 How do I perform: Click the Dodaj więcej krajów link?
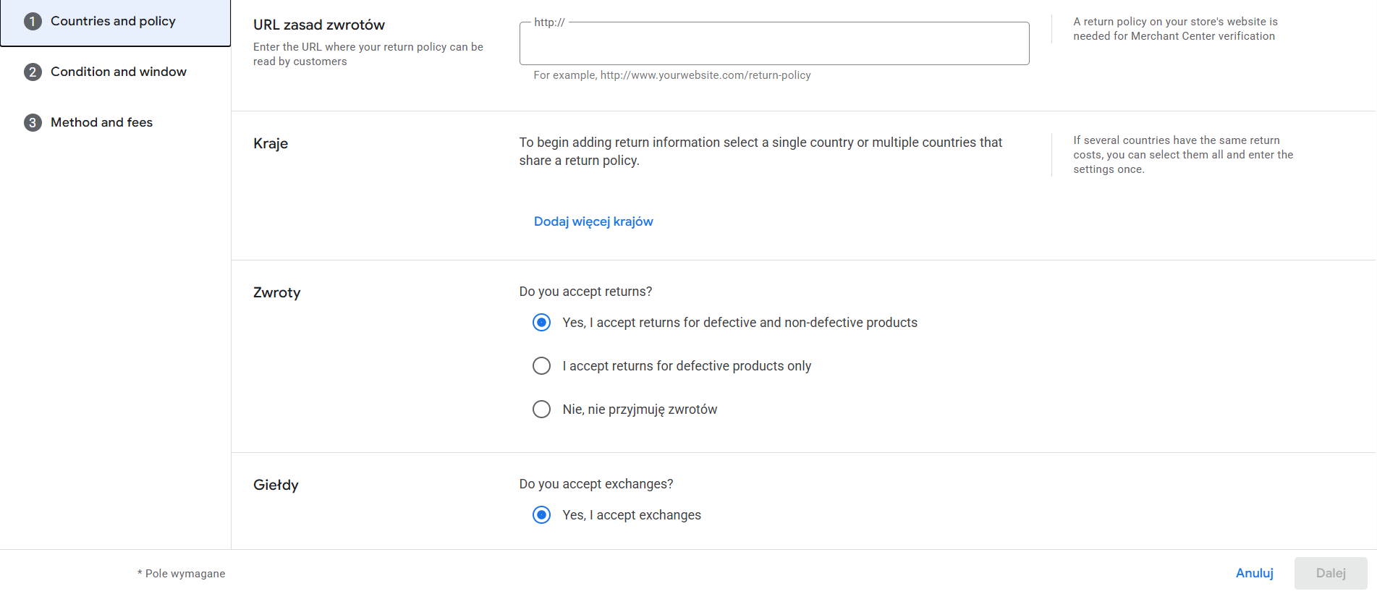coord(593,221)
